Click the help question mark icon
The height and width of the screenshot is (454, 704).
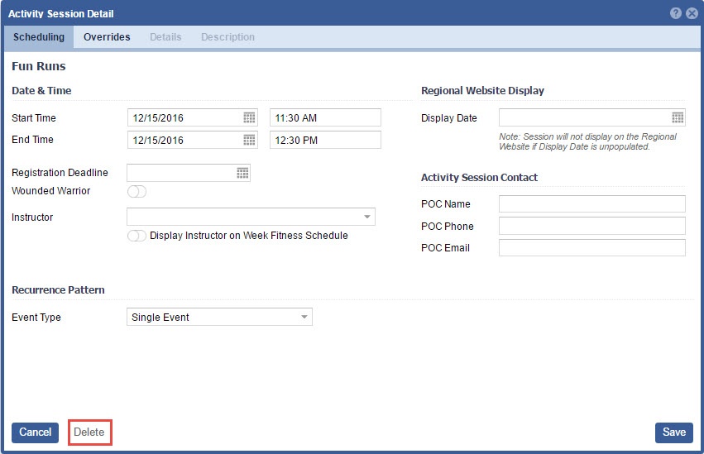click(676, 14)
